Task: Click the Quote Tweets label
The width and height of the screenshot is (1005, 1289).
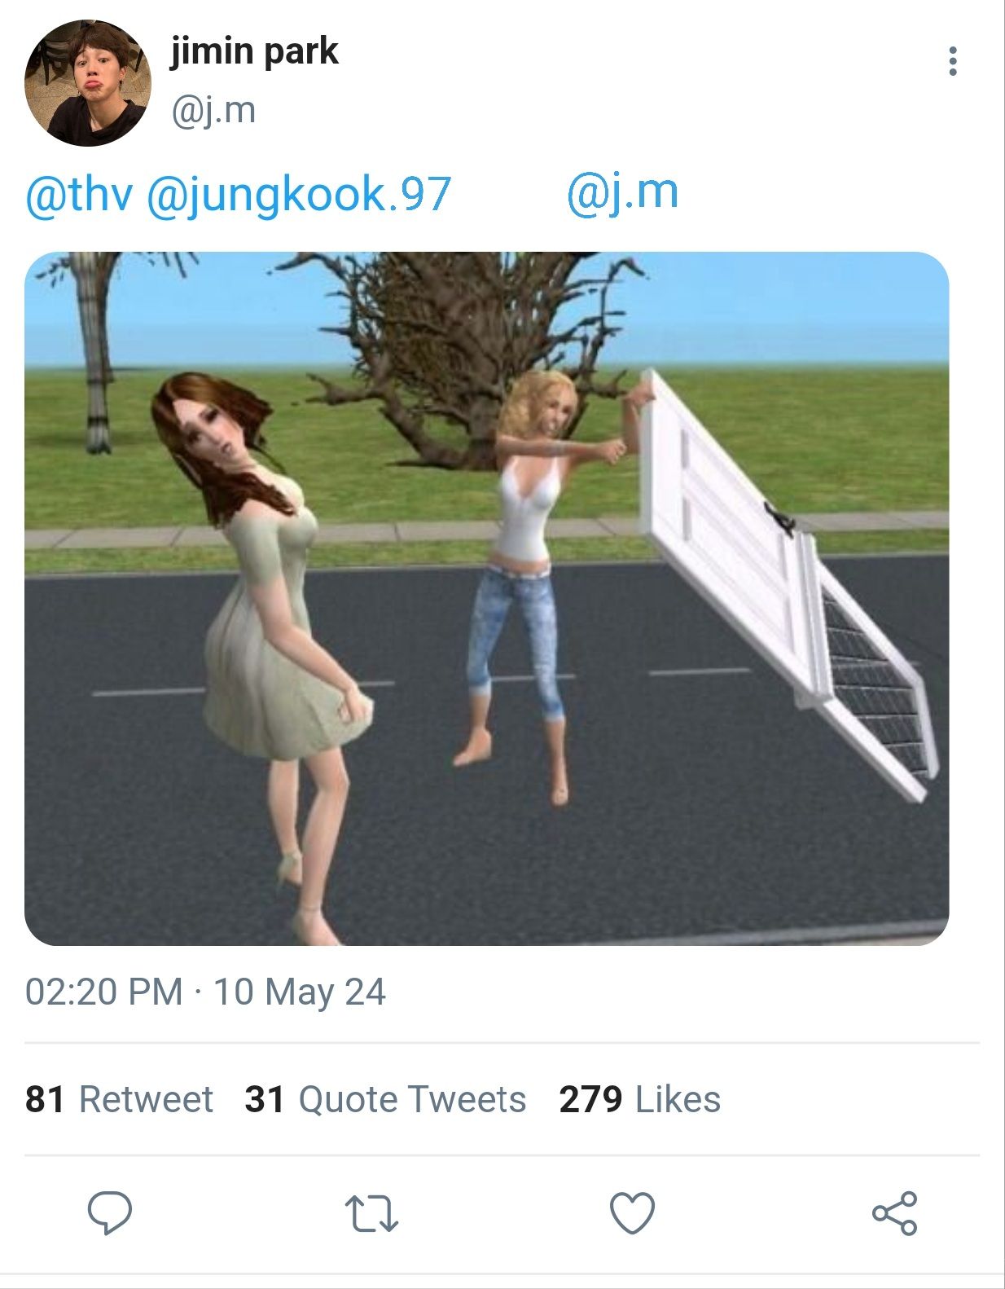Action: coord(412,1099)
